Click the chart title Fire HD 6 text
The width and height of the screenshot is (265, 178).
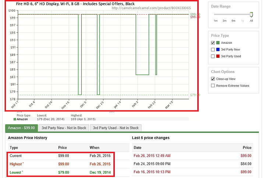point(75,4)
